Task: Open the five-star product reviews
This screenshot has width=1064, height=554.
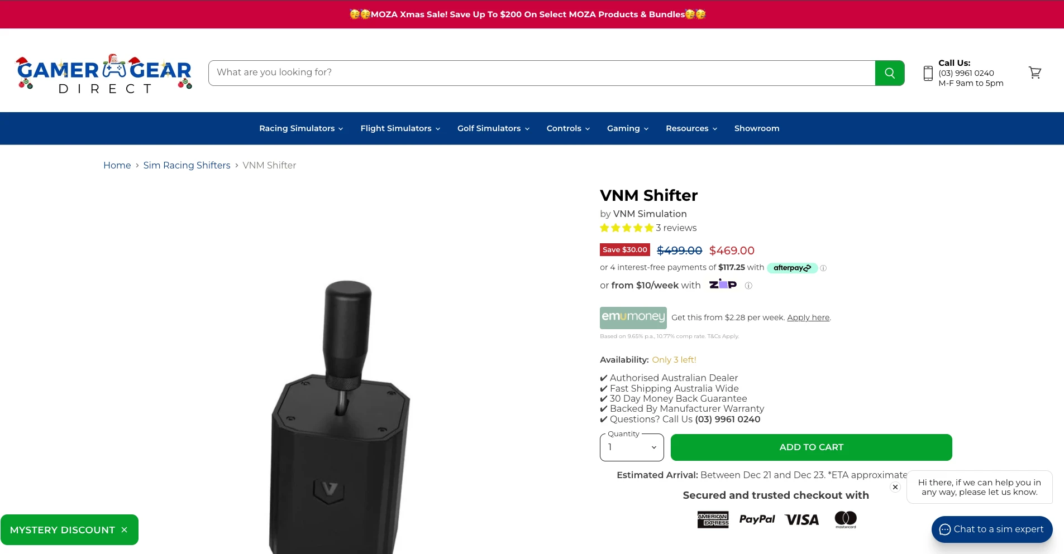Action: pyautogui.click(x=648, y=228)
